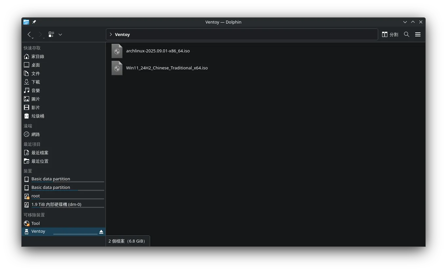Open the search magnifier icon
447x272 pixels.
click(407, 34)
